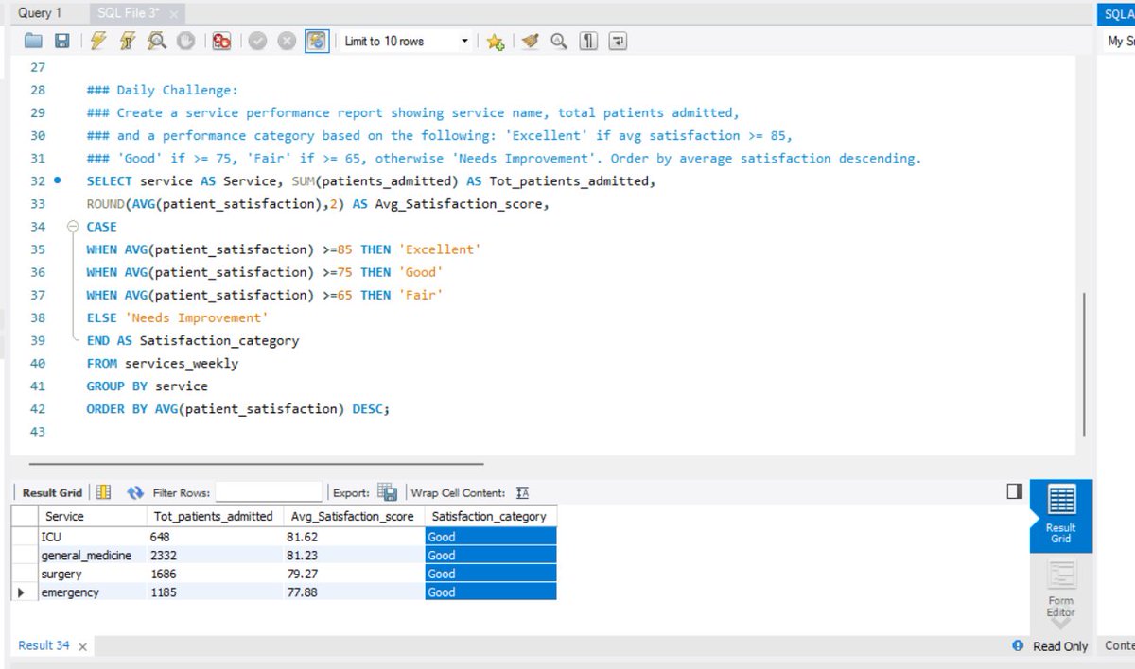This screenshot has width=1135, height=669.
Task: Click the Read Only info icon
Action: coord(1018,645)
